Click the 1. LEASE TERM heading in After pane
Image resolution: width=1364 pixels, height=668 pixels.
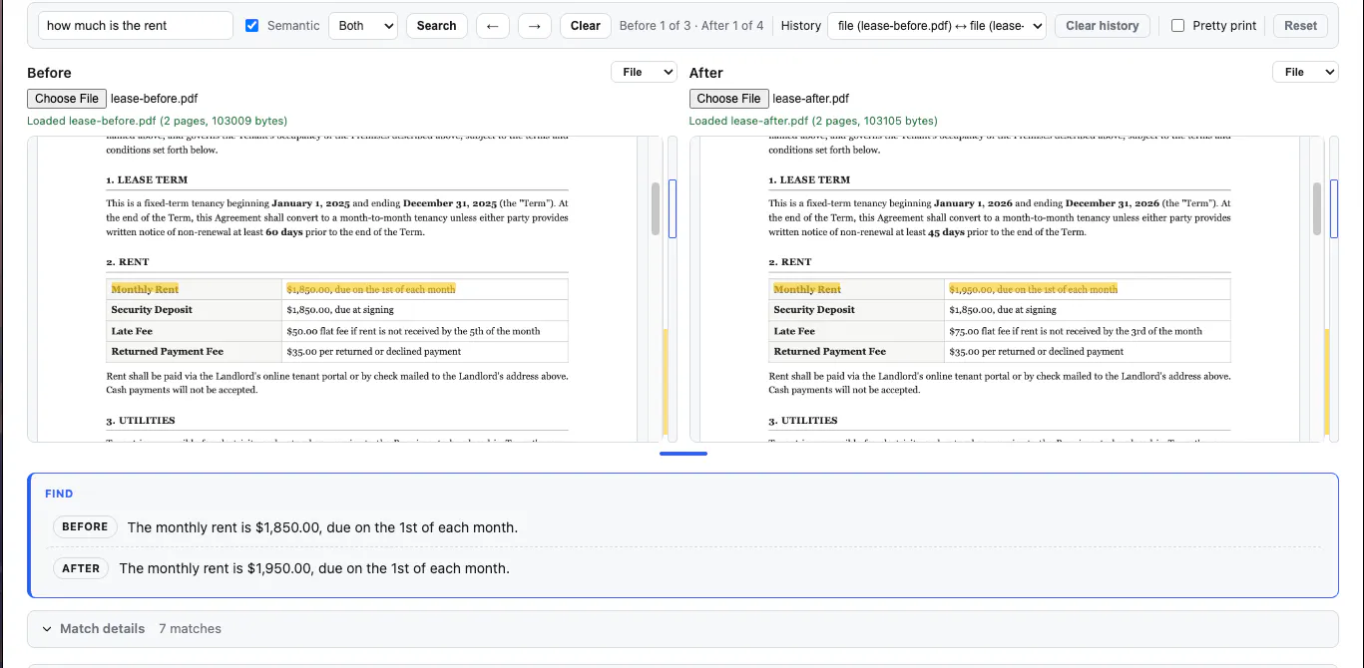(x=809, y=180)
